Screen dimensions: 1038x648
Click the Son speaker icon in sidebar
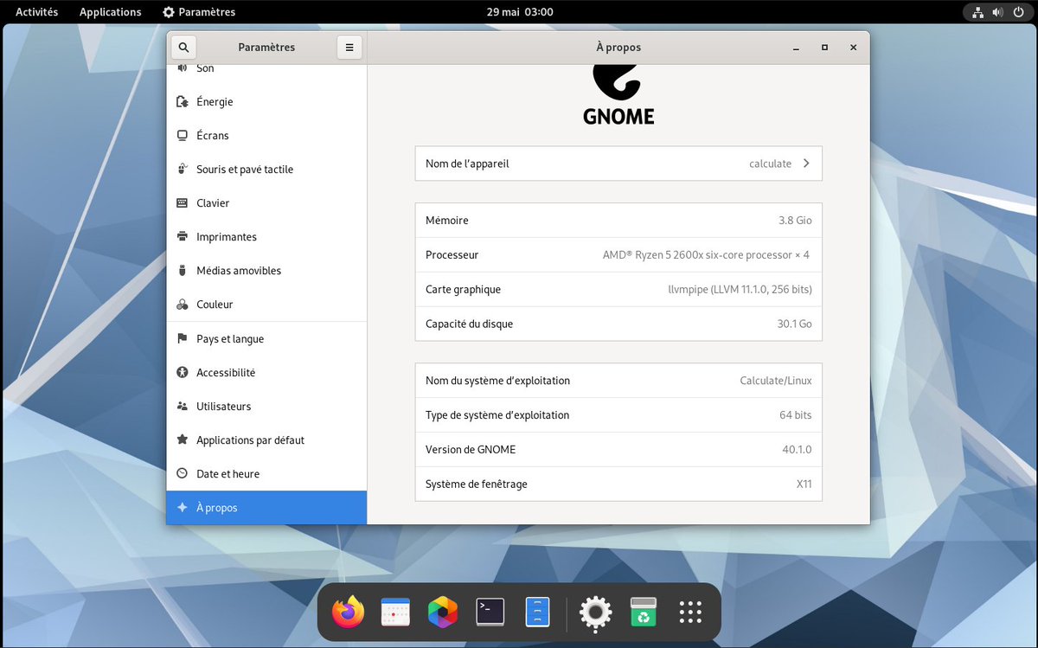click(x=182, y=67)
